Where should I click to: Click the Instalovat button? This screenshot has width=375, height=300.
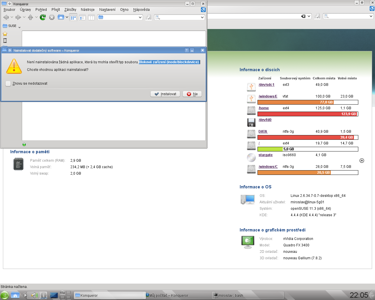[165, 94]
